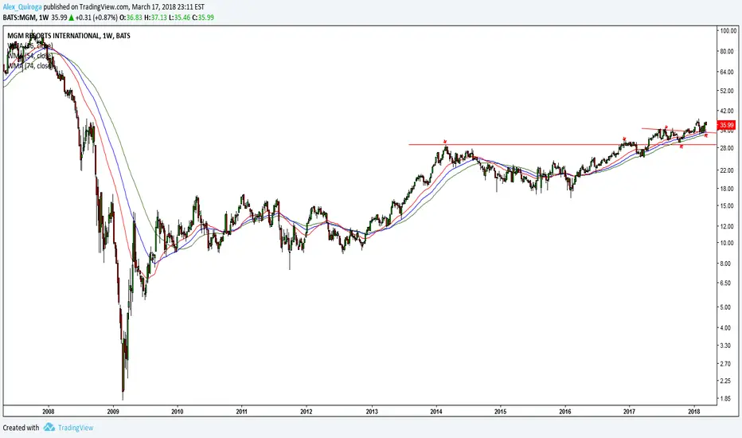Click the "Created with" footer text

tap(21, 428)
